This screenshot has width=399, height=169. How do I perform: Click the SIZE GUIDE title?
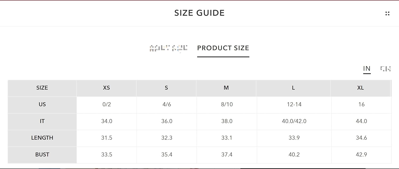tap(199, 13)
